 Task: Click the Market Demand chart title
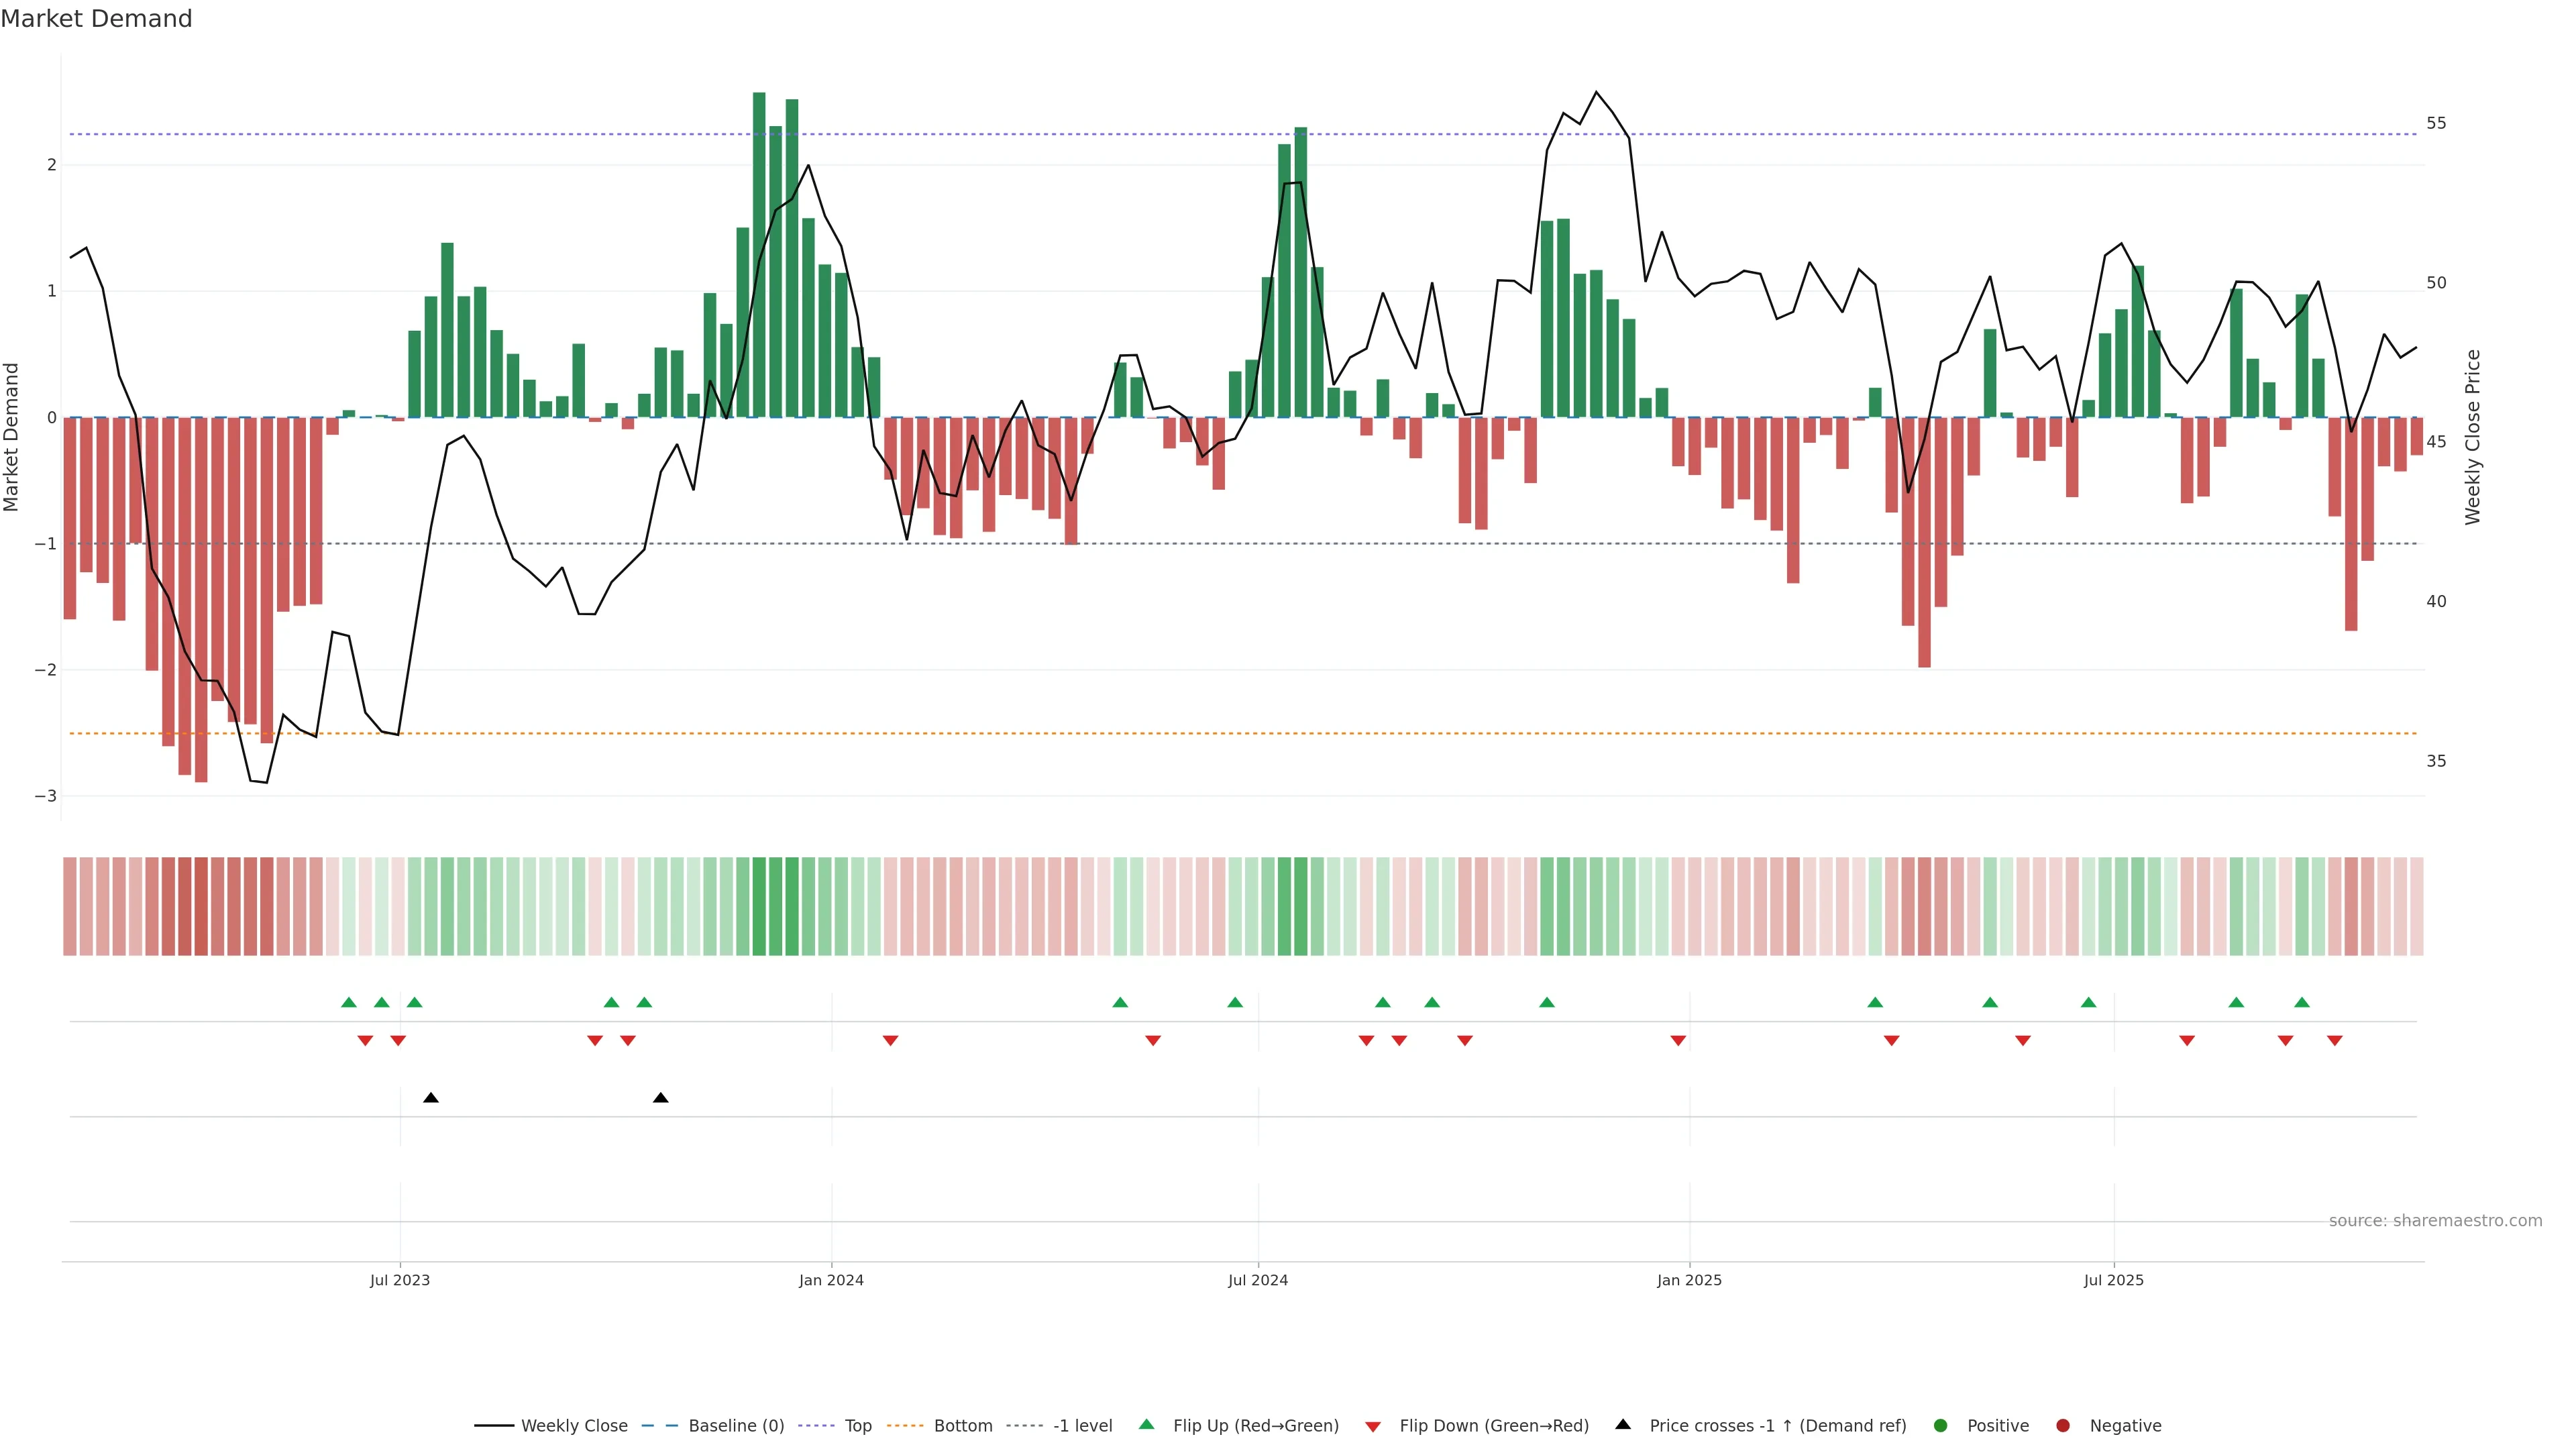(96, 19)
